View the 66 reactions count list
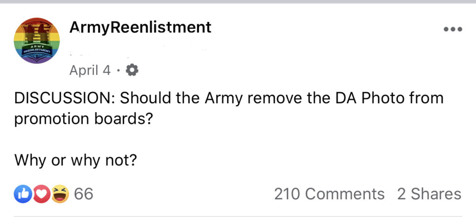 pyautogui.click(x=84, y=194)
